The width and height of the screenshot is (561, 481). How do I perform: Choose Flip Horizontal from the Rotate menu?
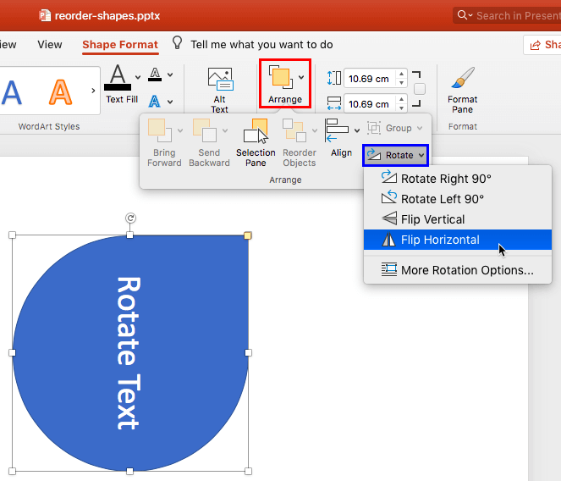[x=440, y=240]
